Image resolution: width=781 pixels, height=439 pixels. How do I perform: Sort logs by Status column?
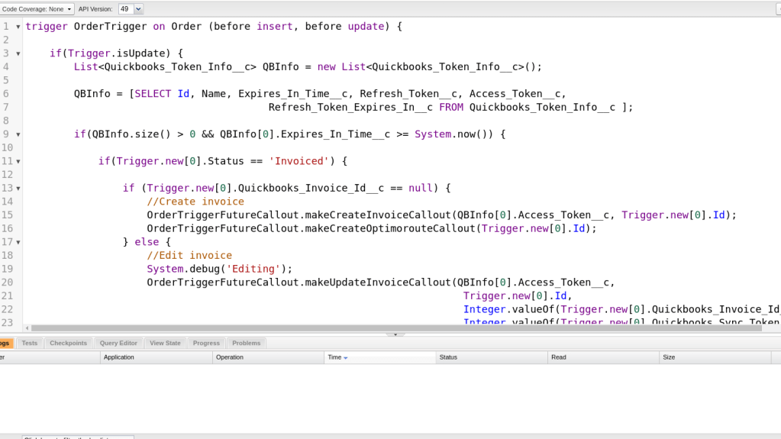pyautogui.click(x=490, y=357)
